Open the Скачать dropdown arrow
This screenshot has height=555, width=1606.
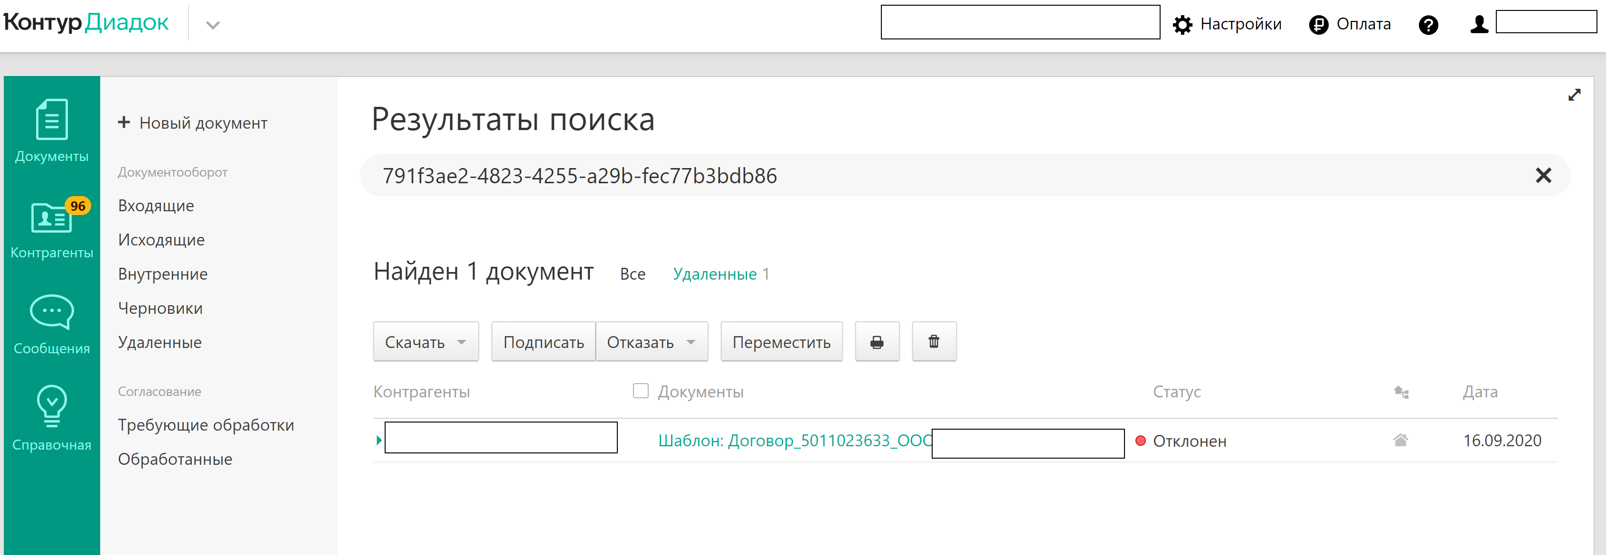pos(462,342)
